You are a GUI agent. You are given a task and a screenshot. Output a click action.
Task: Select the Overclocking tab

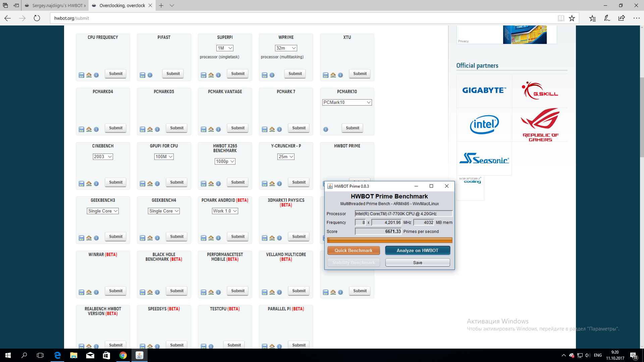pyautogui.click(x=122, y=5)
